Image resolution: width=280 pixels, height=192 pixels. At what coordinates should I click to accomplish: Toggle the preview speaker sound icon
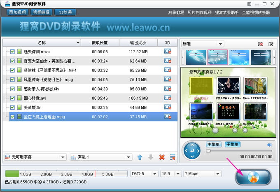point(269,145)
